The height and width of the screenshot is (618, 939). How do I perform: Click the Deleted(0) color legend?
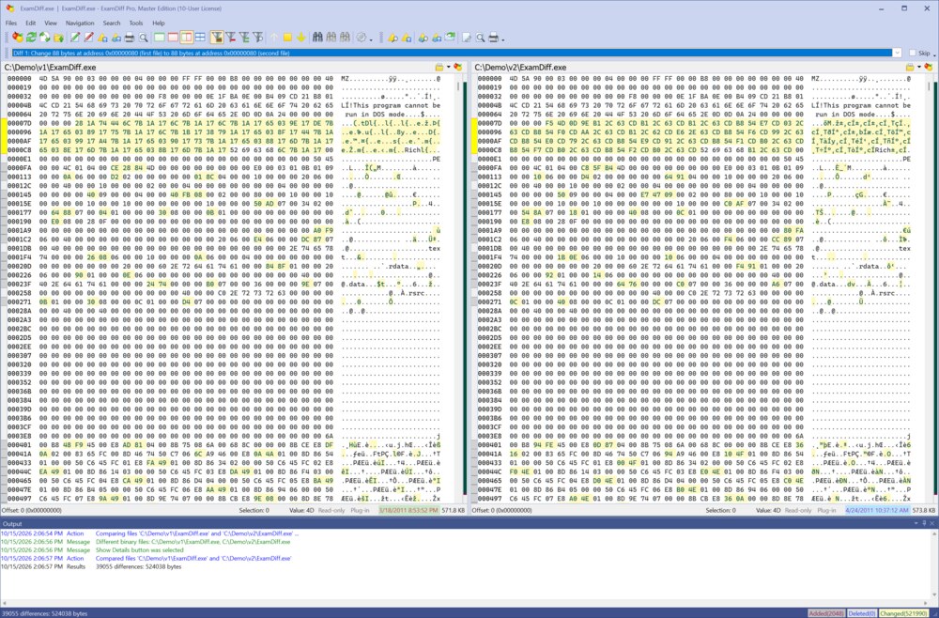pos(861,613)
